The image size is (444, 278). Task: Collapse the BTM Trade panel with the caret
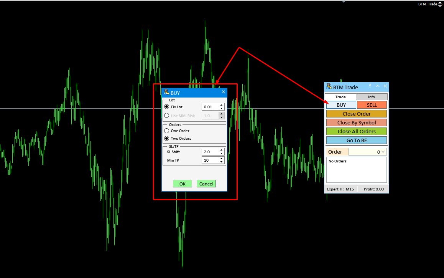pyautogui.click(x=377, y=86)
